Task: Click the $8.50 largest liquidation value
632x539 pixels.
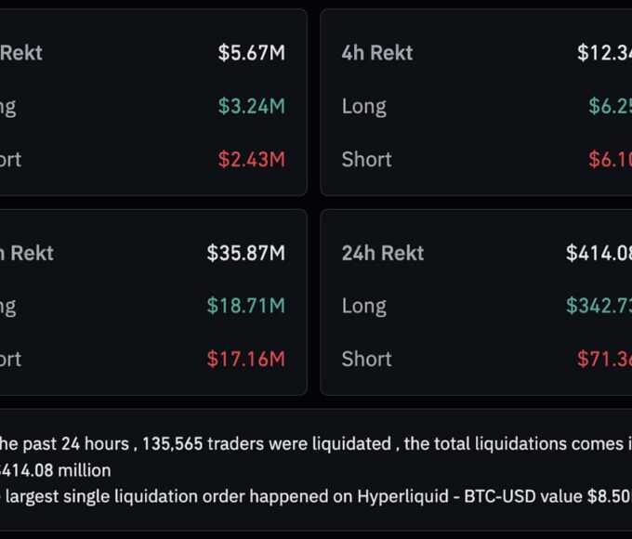Action: point(609,496)
